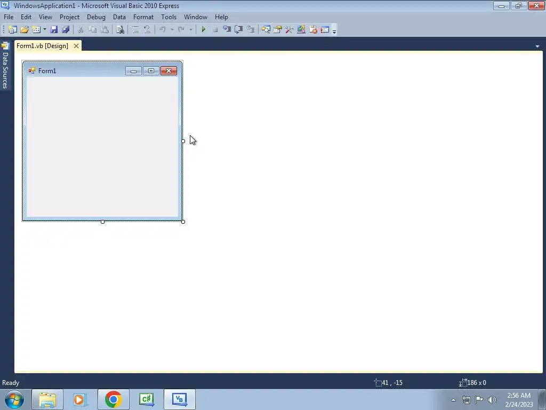The width and height of the screenshot is (546, 410).
Task: Open the Edit menu
Action: click(x=26, y=17)
